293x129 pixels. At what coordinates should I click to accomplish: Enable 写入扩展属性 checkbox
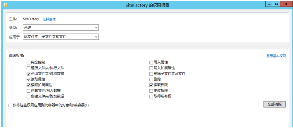pyautogui.click(x=151, y=68)
